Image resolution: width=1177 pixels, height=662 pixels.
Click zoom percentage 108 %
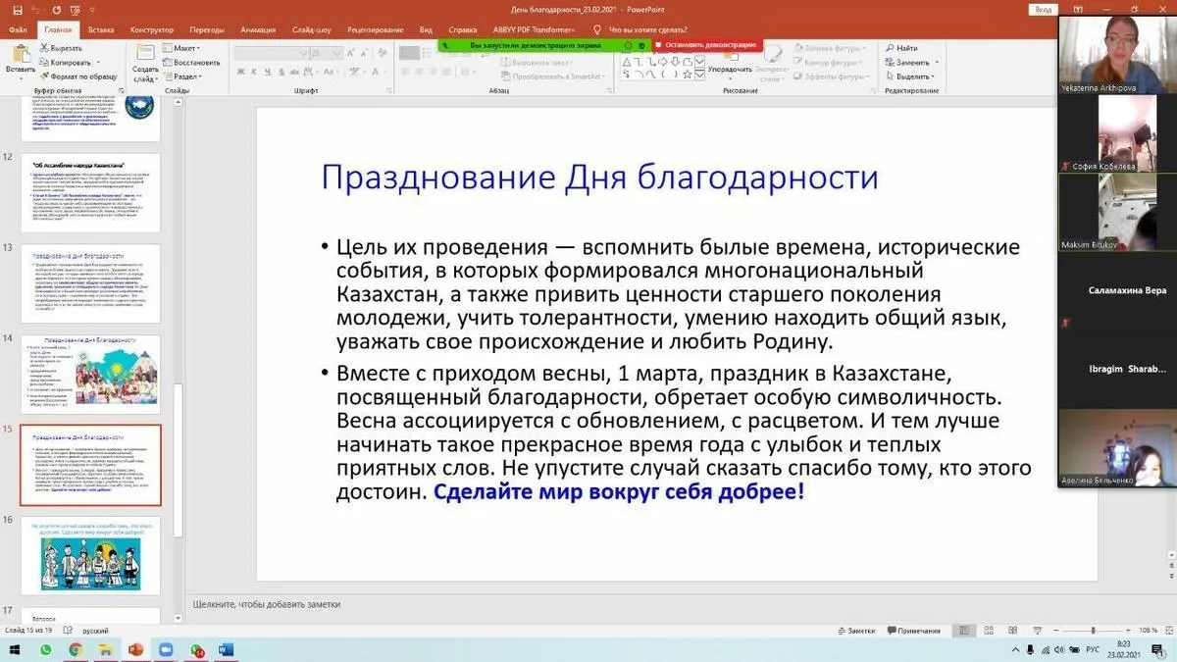(x=1148, y=631)
